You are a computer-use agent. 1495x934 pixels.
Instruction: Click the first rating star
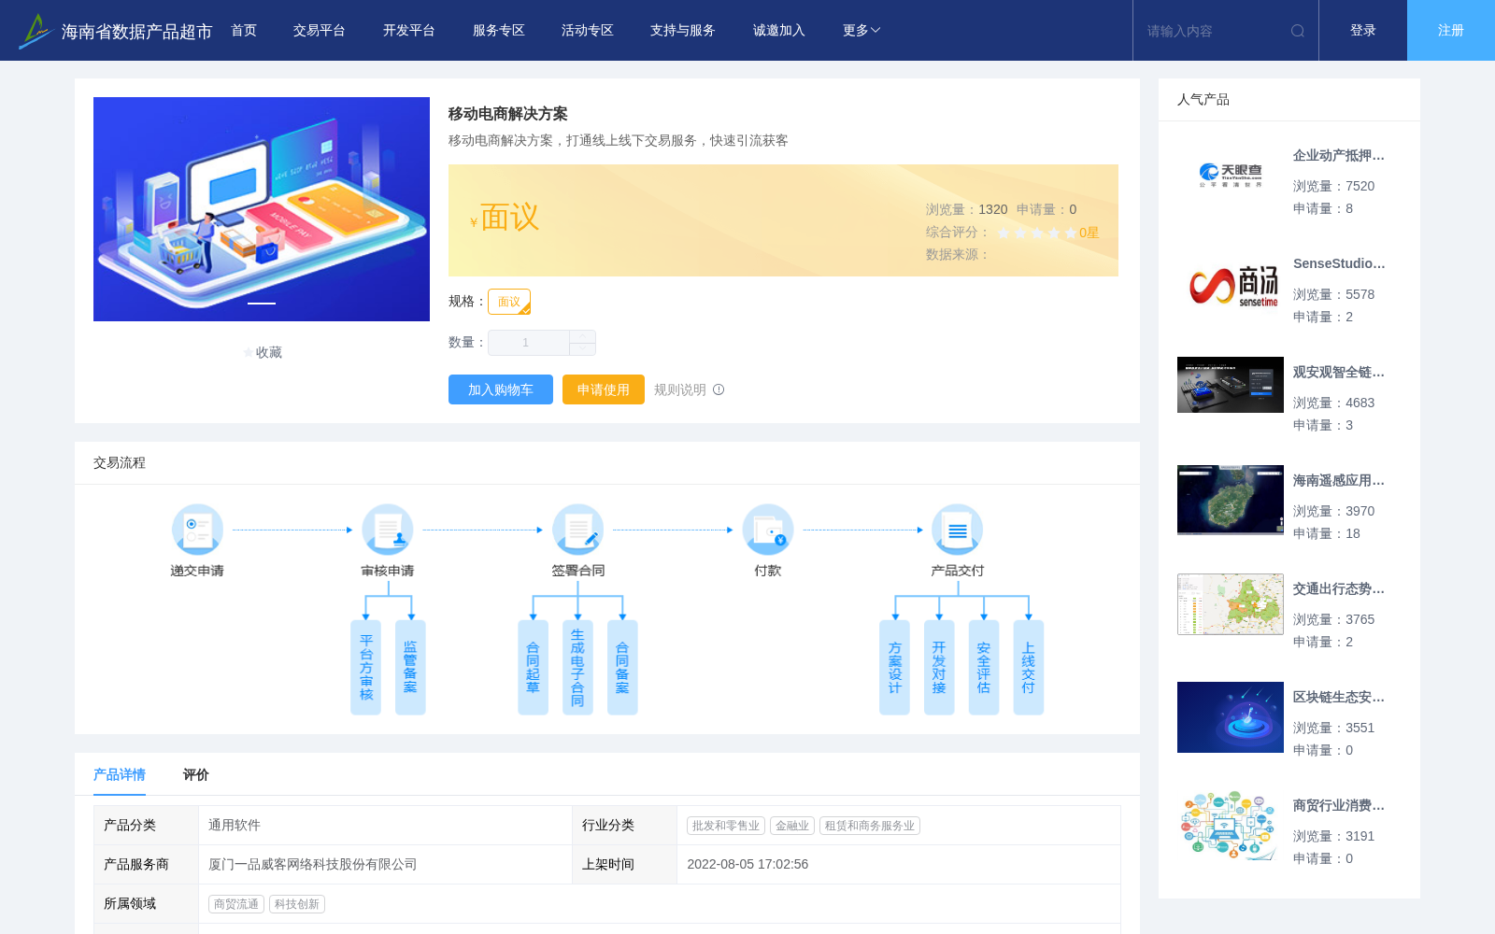1004,233
